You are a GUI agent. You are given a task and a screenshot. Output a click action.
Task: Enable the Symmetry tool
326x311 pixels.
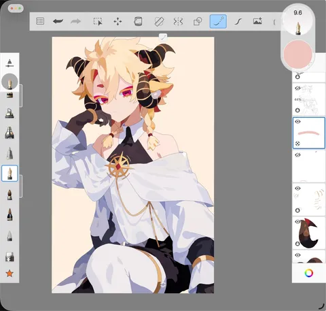click(x=178, y=22)
